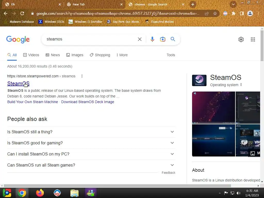Viewport: 264px width, 198px height.
Task: Switch to the News search tab
Action: click(53, 55)
